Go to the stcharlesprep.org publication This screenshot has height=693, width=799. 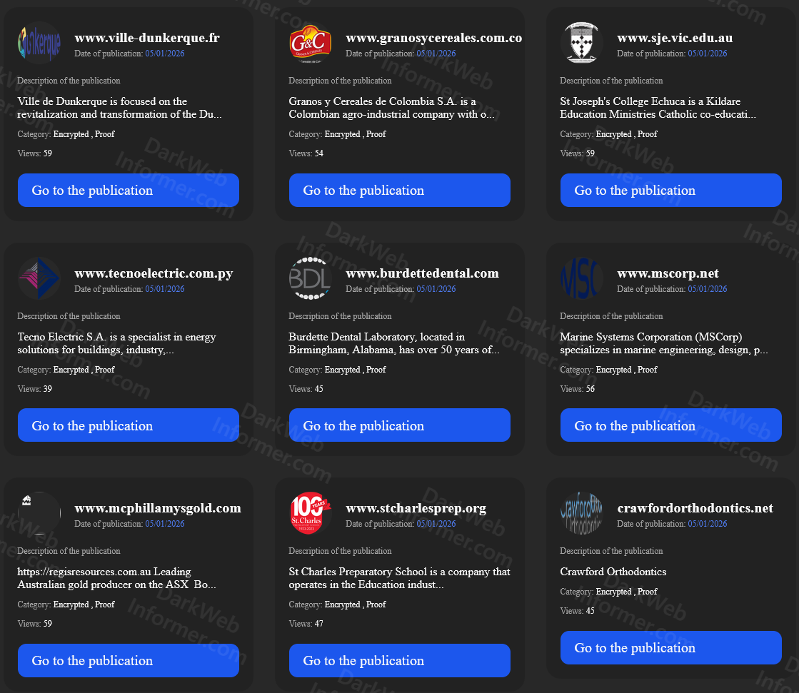tap(400, 661)
